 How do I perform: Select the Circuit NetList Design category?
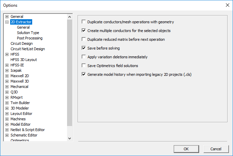click(x=28, y=49)
